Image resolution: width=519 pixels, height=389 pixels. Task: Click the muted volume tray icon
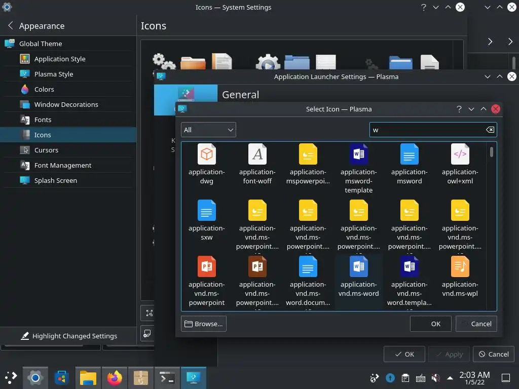(436, 378)
